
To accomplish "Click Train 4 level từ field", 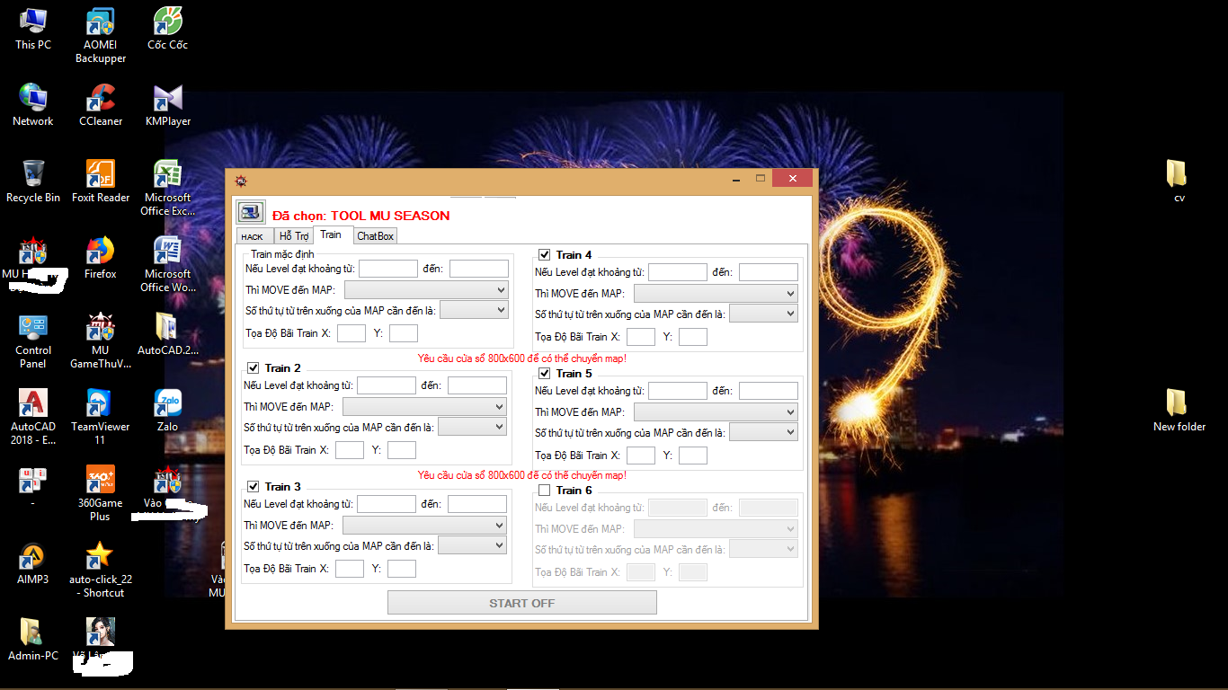I will click(x=678, y=272).
